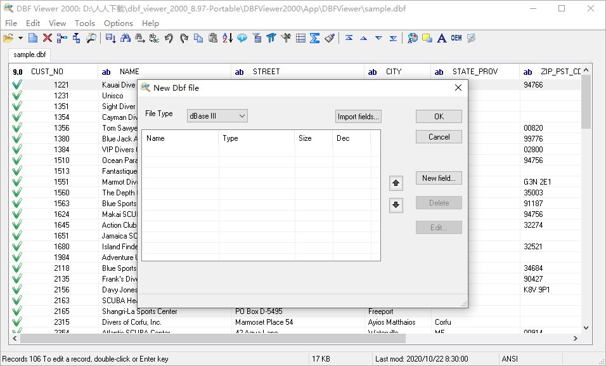Open the Sum/statistics tool
This screenshot has height=366, width=606.
click(315, 38)
